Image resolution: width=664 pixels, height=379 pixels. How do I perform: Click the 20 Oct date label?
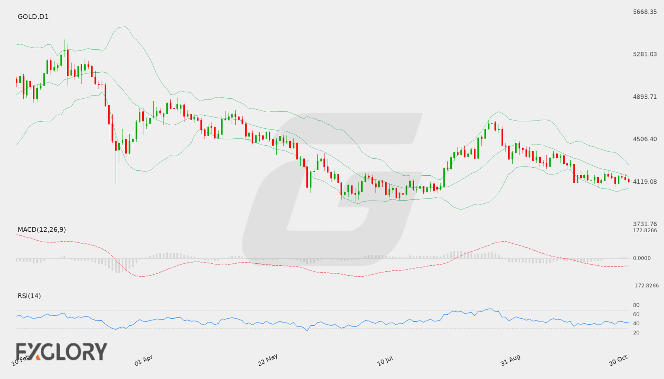tap(618, 360)
